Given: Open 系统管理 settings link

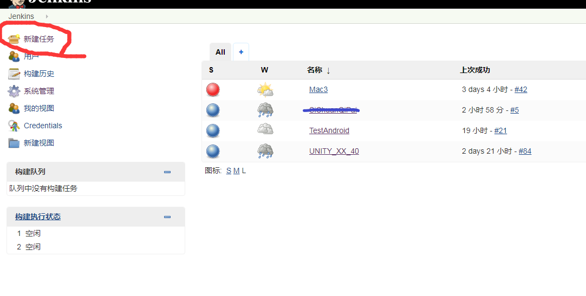Looking at the screenshot, I should coord(39,91).
